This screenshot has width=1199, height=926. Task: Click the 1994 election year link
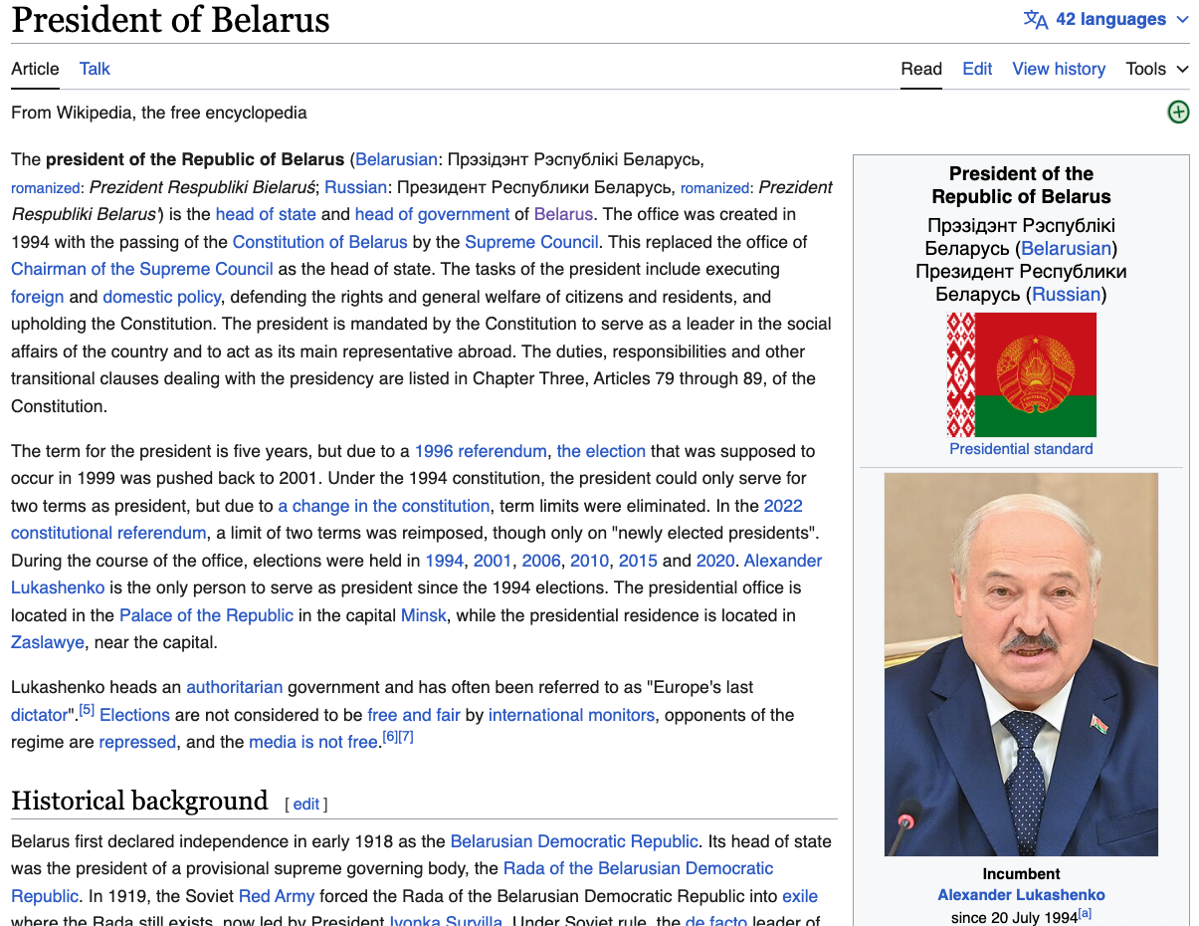click(444, 561)
